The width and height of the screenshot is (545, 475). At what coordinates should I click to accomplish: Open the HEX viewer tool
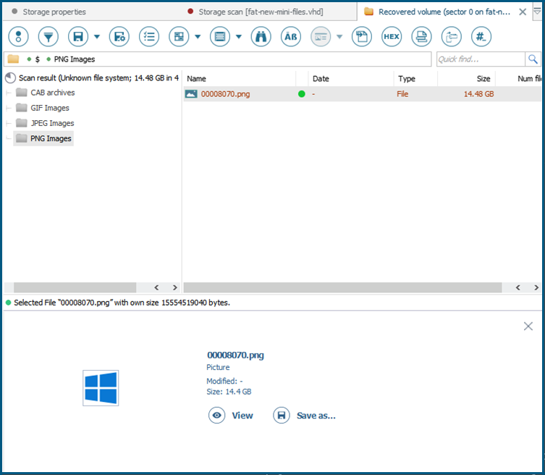point(392,36)
